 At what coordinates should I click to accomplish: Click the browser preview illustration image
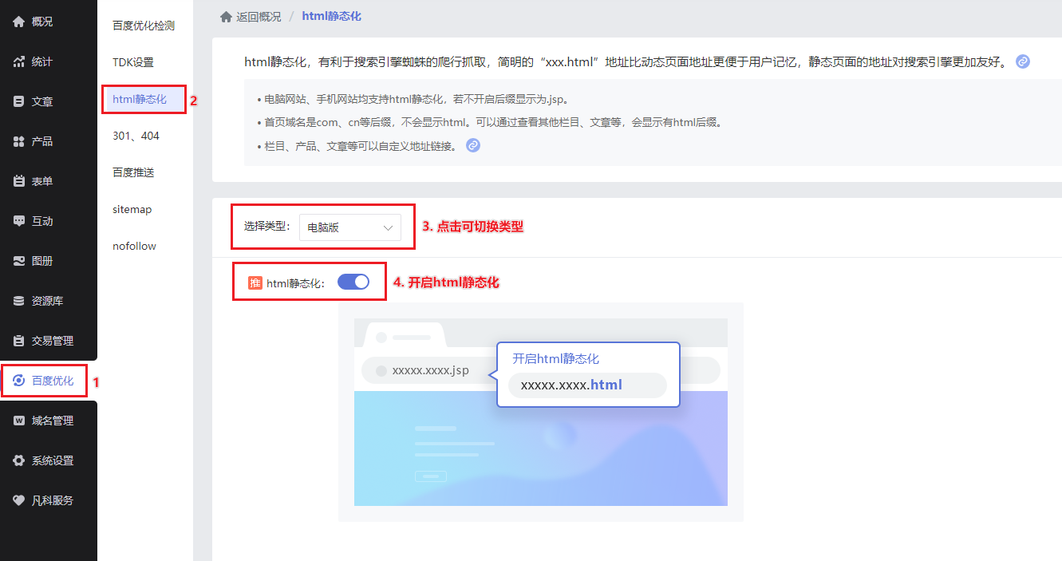(x=541, y=412)
